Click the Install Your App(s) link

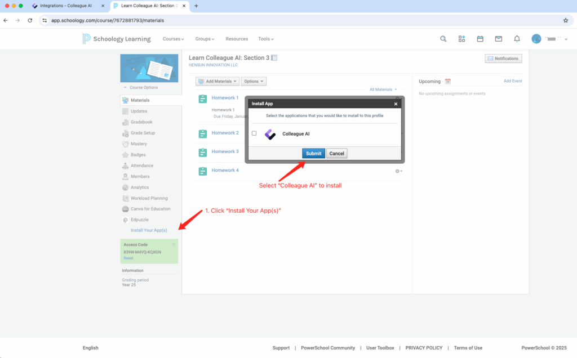[x=149, y=230]
